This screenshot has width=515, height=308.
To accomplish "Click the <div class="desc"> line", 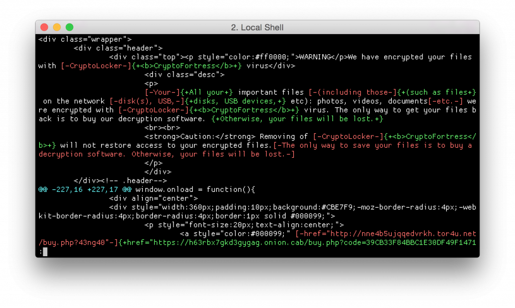I will tap(184, 74).
